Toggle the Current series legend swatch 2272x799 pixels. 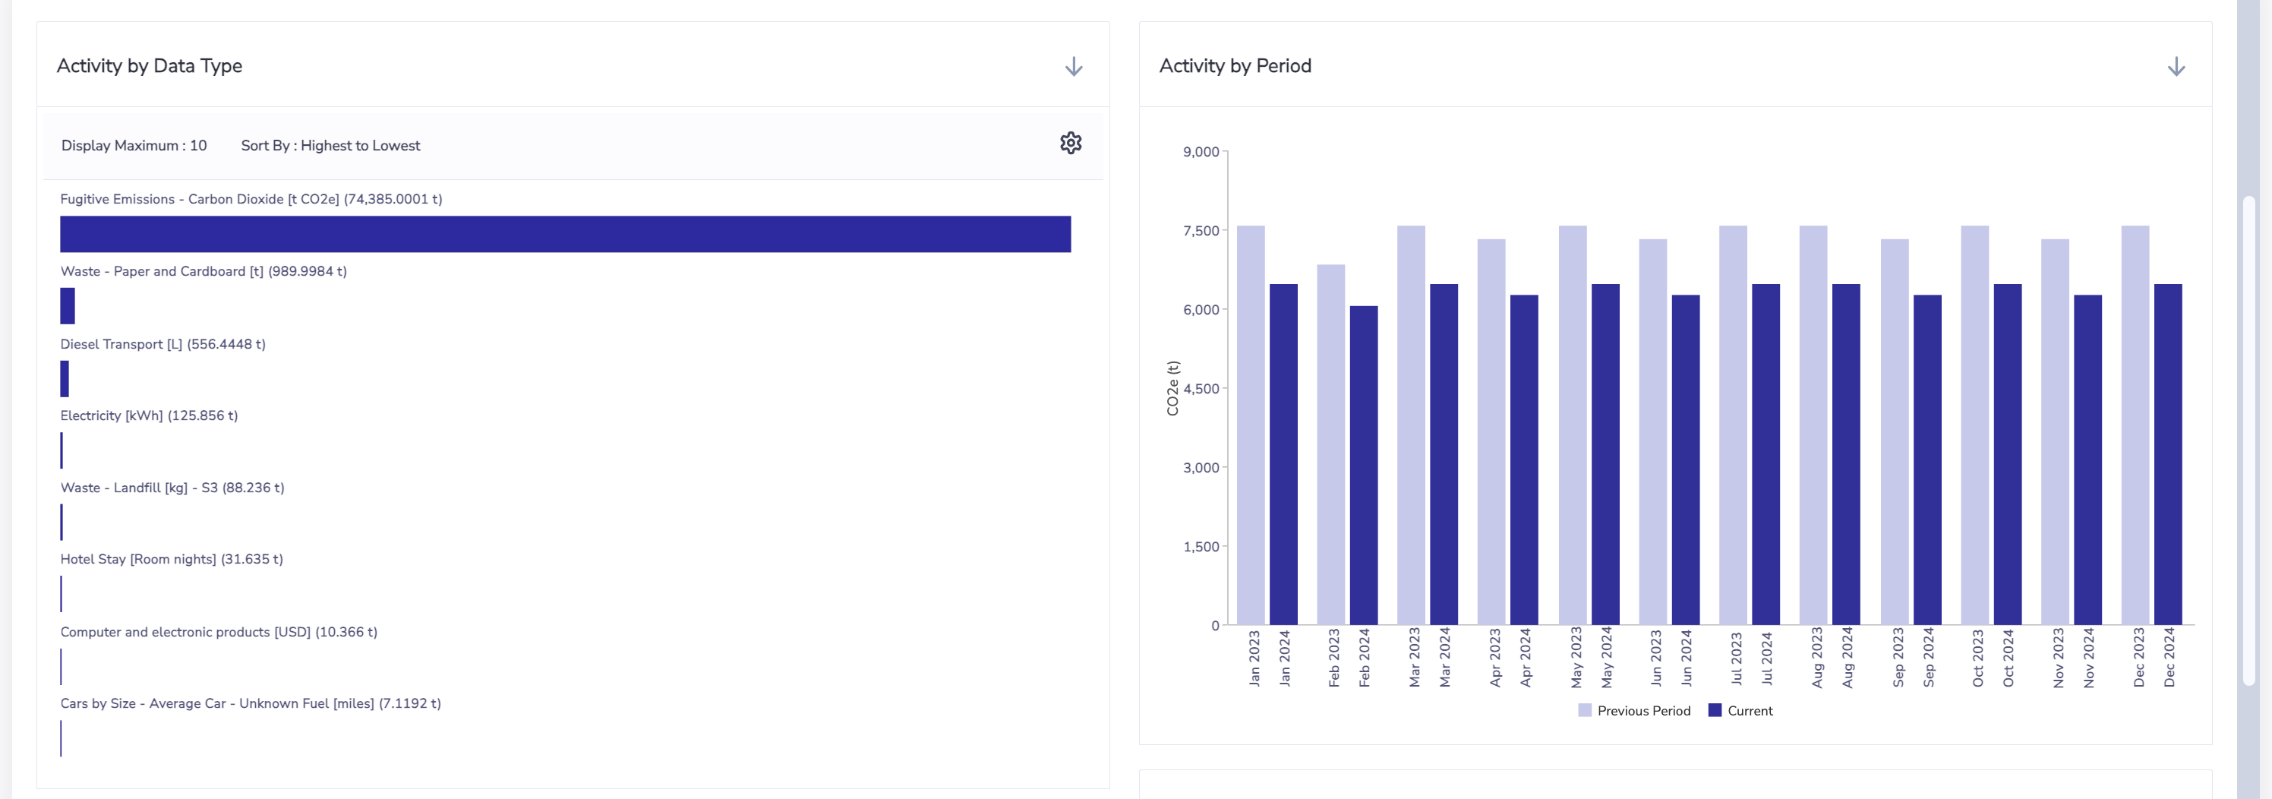(x=1715, y=711)
